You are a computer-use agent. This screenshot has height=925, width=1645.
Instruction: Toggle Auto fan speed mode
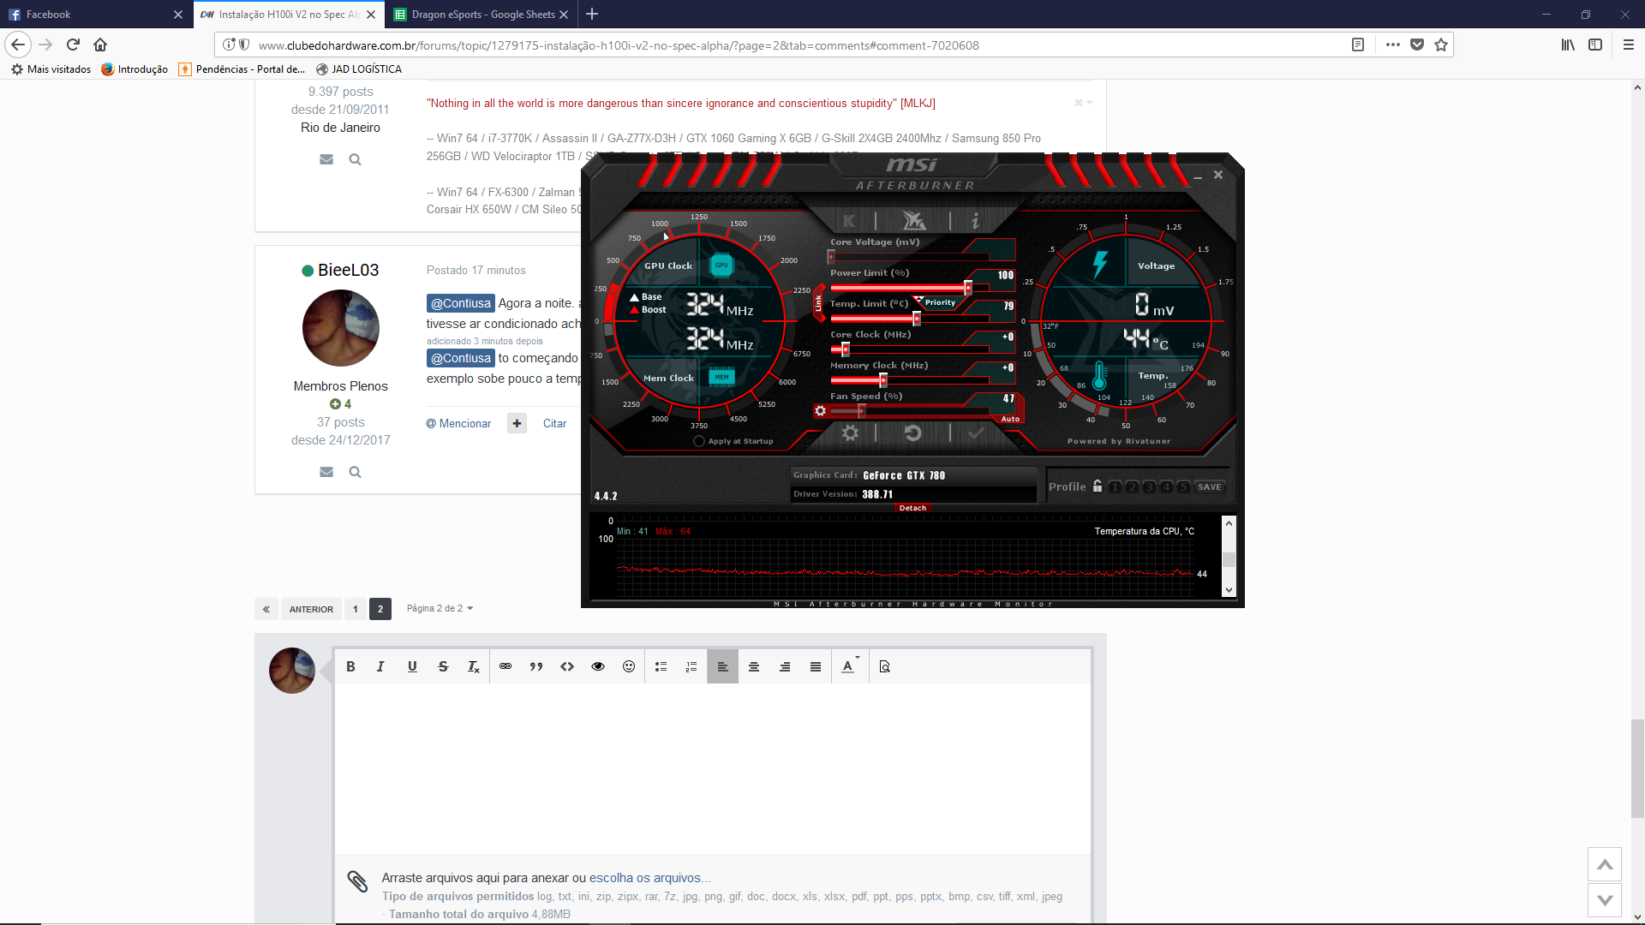point(1010,419)
